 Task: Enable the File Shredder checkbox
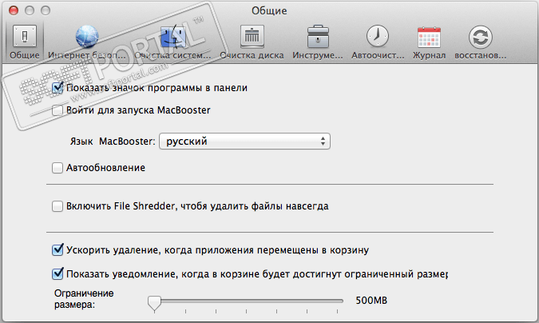(x=57, y=206)
